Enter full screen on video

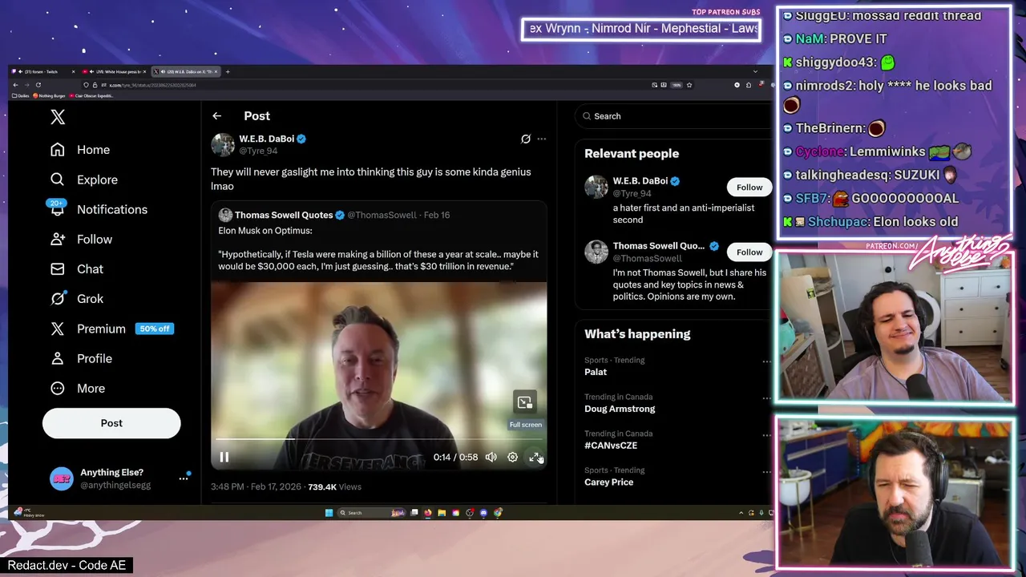point(535,457)
